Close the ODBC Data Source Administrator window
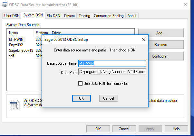Screen dimensions: 194x136 (x=186, y=5)
